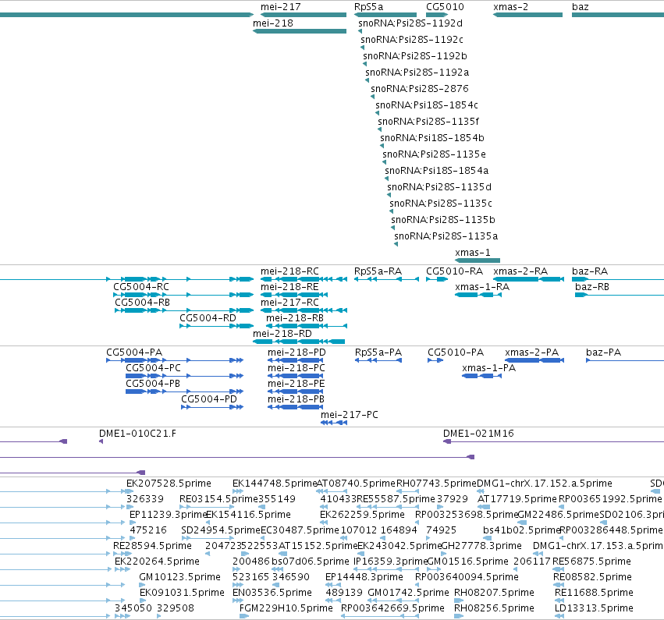Click the RpS5a gene feature label
The image size is (664, 620).
point(368,7)
